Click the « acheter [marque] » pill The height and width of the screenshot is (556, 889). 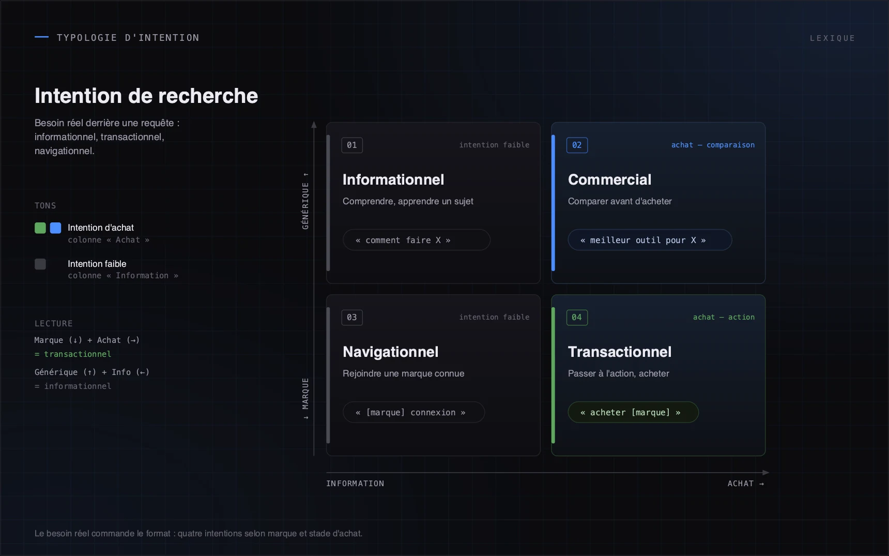[633, 412]
